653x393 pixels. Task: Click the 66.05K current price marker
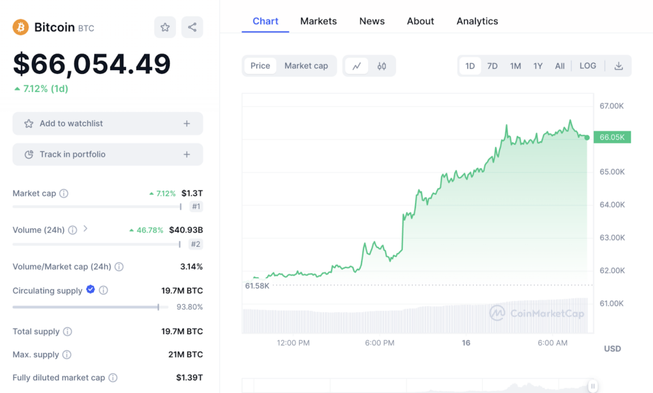pos(612,137)
